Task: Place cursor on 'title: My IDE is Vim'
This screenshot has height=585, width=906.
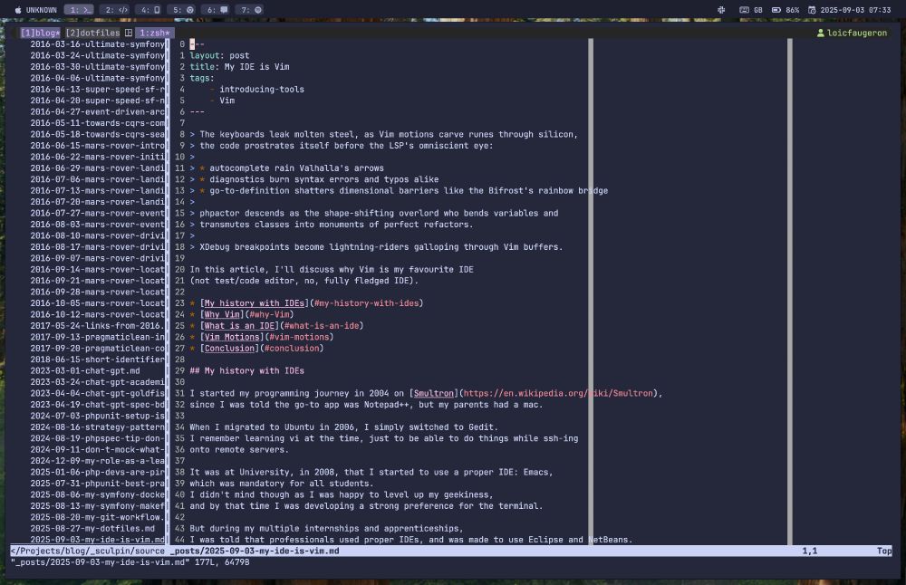Action: (239, 66)
